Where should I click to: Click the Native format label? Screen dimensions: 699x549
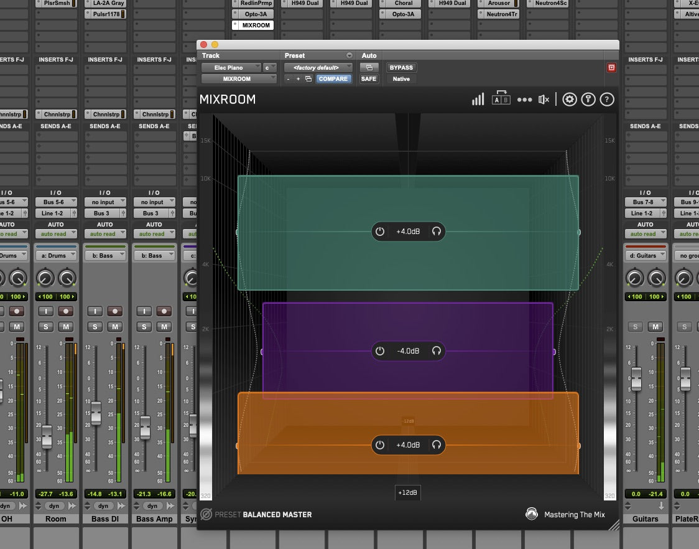[401, 78]
